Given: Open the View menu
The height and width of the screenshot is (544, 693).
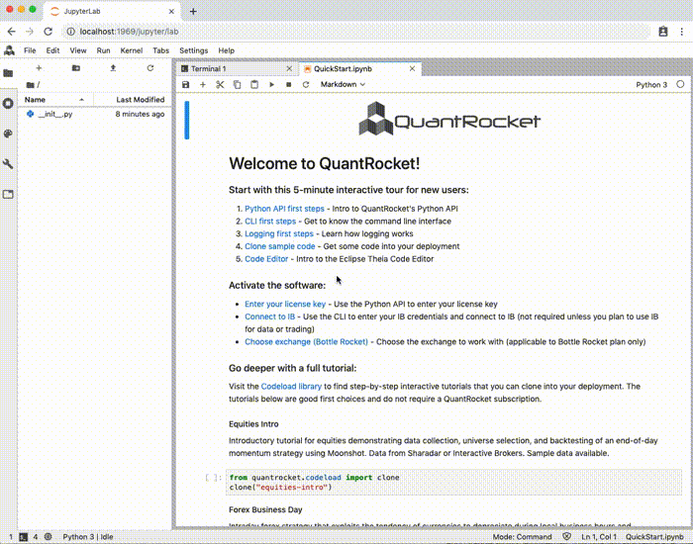Looking at the screenshot, I should point(78,50).
